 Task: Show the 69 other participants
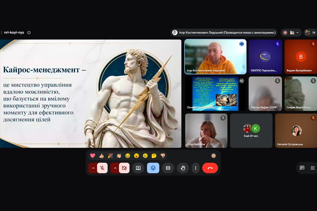[251, 130]
